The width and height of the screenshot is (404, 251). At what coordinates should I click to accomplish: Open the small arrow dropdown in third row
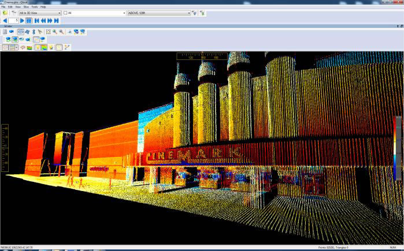click(17, 47)
